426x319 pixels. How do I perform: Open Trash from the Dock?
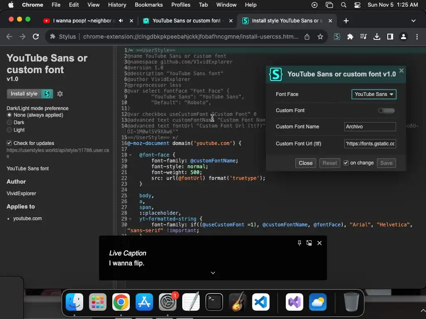[351, 302]
